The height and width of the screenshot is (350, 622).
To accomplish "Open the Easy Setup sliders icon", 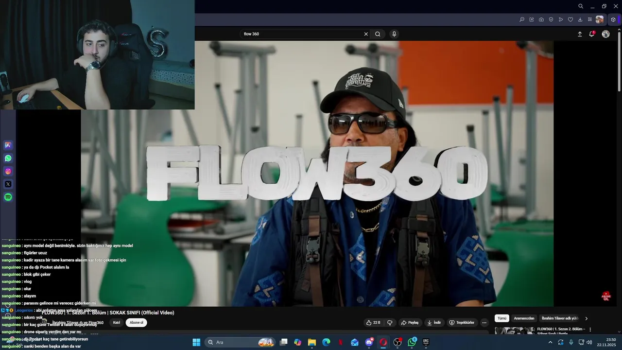I will point(590,19).
